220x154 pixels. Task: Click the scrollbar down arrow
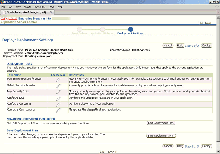click(218, 152)
